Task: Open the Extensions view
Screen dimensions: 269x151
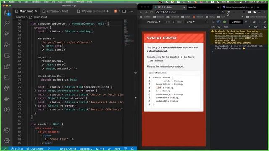Action: (7, 66)
